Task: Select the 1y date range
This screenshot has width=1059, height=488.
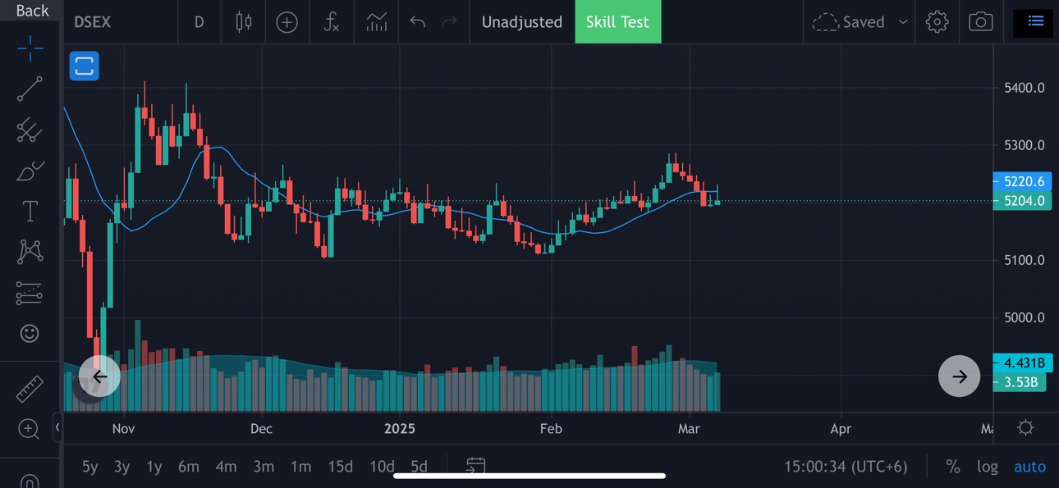Action: point(154,467)
